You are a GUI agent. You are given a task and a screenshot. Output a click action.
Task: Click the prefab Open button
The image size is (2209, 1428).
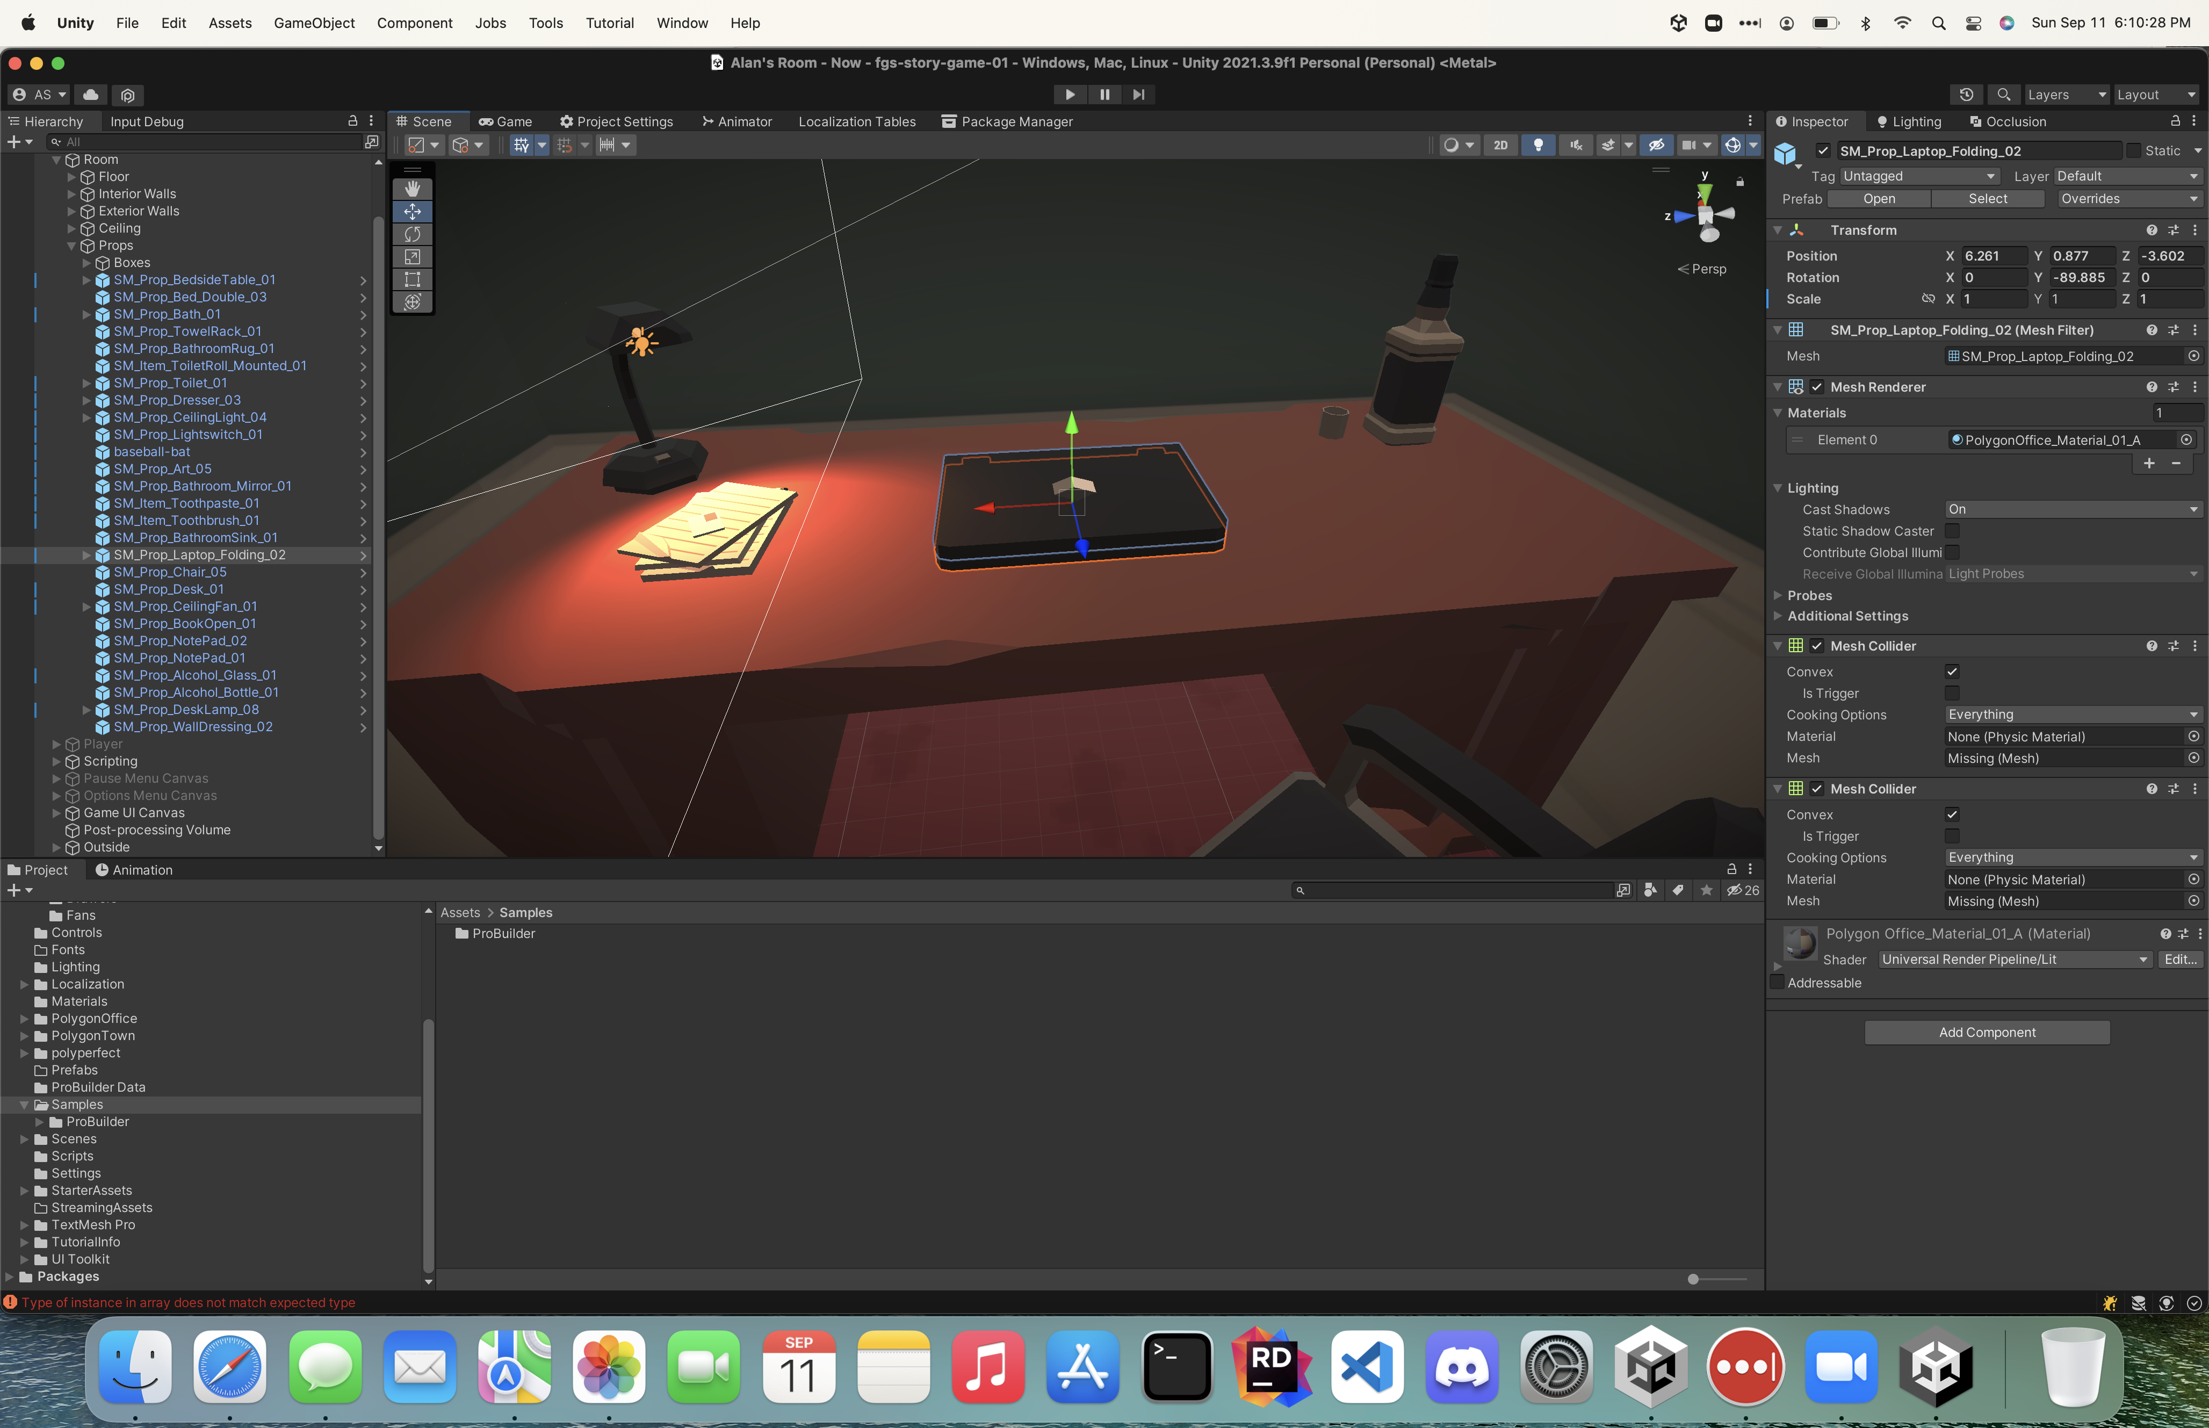(1878, 199)
